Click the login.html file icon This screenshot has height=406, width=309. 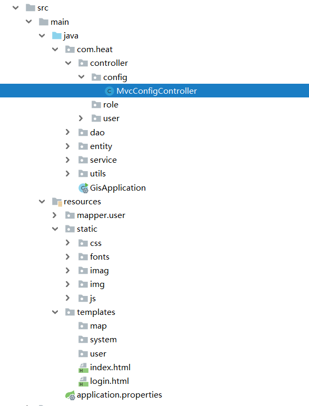83,381
